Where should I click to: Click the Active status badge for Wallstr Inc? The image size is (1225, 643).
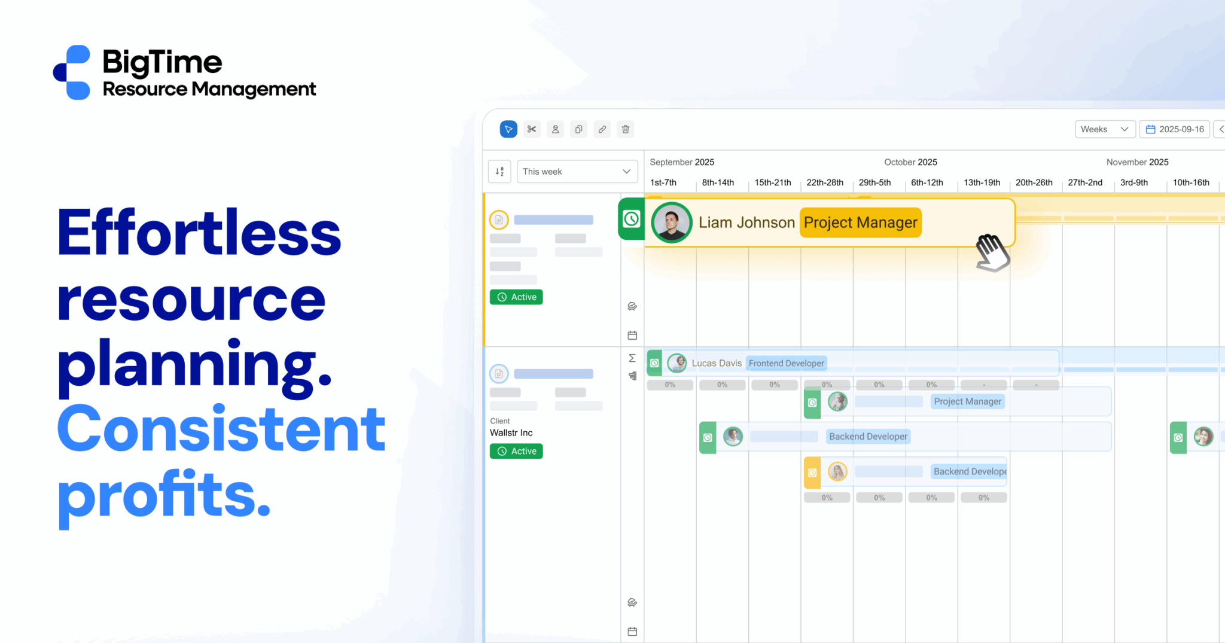pyautogui.click(x=516, y=451)
